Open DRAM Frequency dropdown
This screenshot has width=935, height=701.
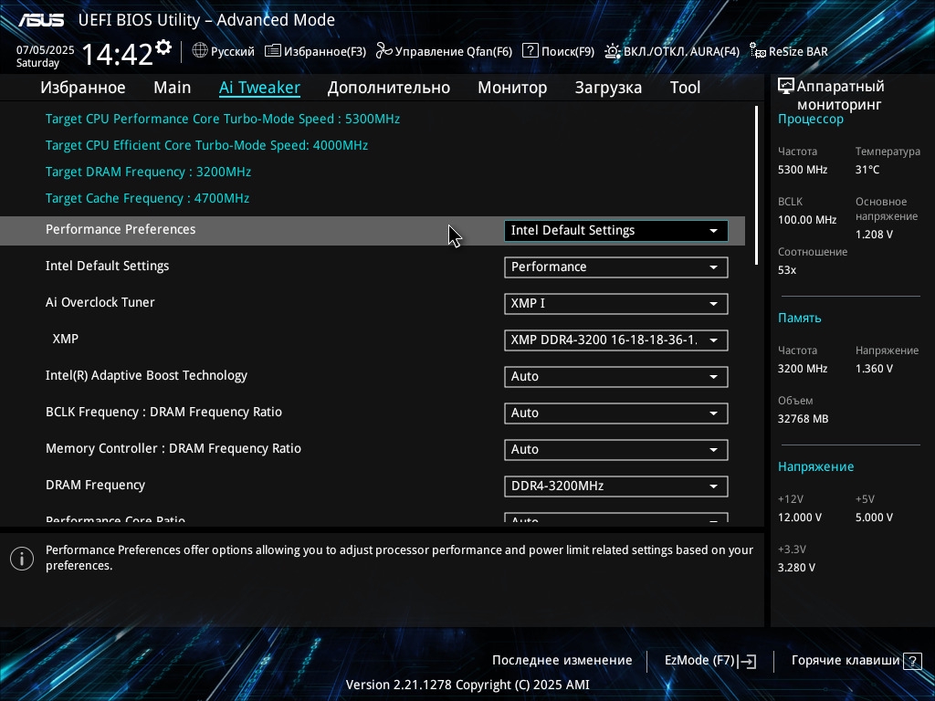(616, 486)
